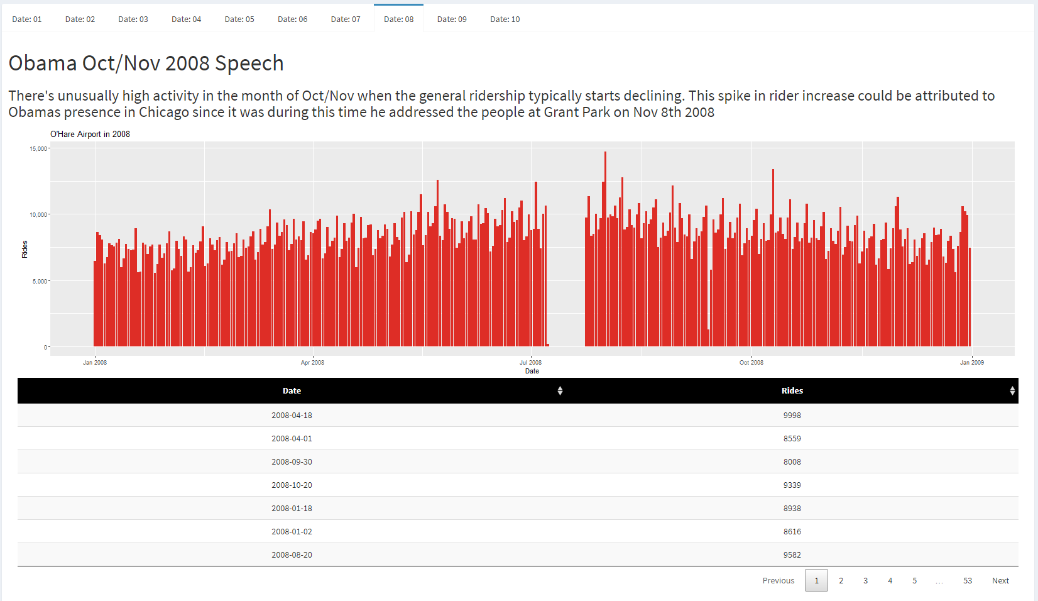This screenshot has width=1038, height=601.
Task: Open the Date: 03 tab
Action: click(133, 19)
